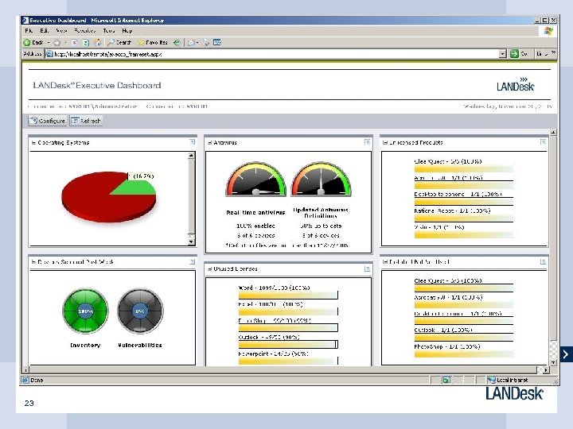Click the Mail icon in the toolbar
This screenshot has width=573, height=429.
(191, 43)
